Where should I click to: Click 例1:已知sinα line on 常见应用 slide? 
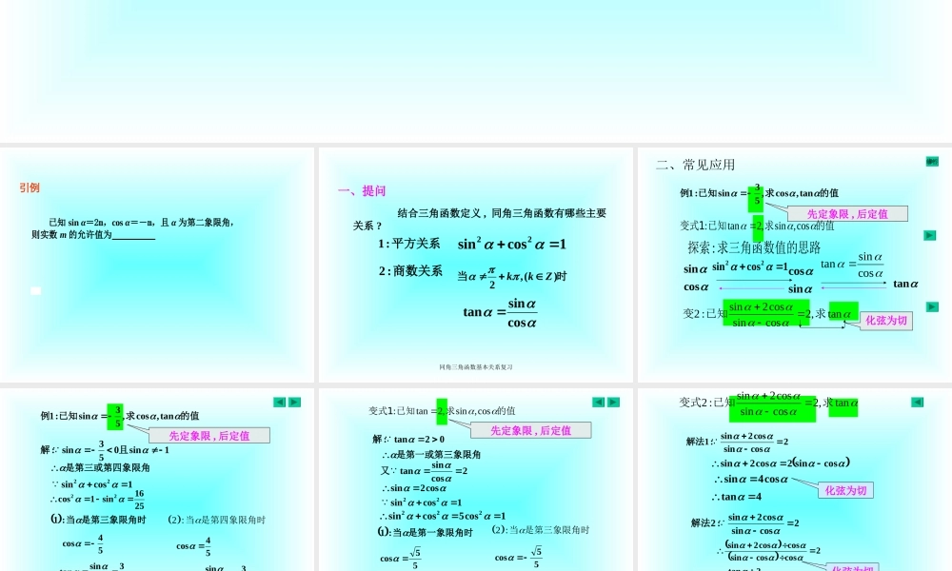click(759, 193)
